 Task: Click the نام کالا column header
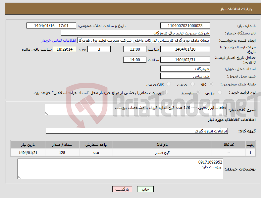coord(162,145)
